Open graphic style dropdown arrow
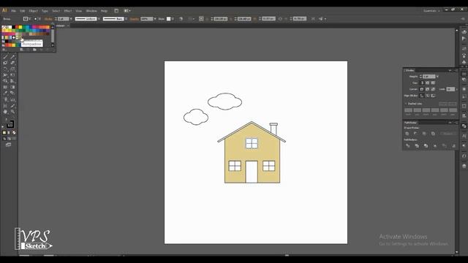Image resolution: width=468 pixels, height=263 pixels. click(x=173, y=19)
